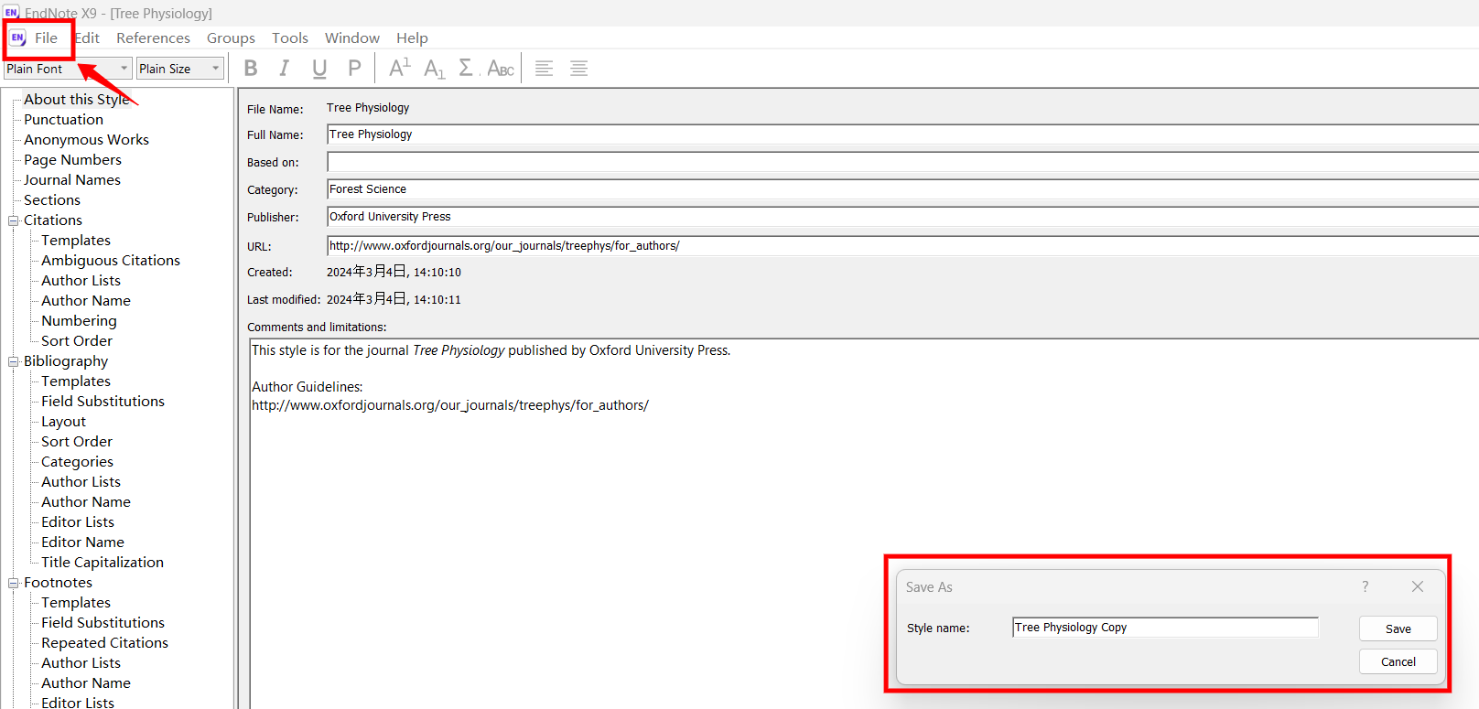Select Anonymous Works
This screenshot has width=1479, height=709.
(x=86, y=140)
